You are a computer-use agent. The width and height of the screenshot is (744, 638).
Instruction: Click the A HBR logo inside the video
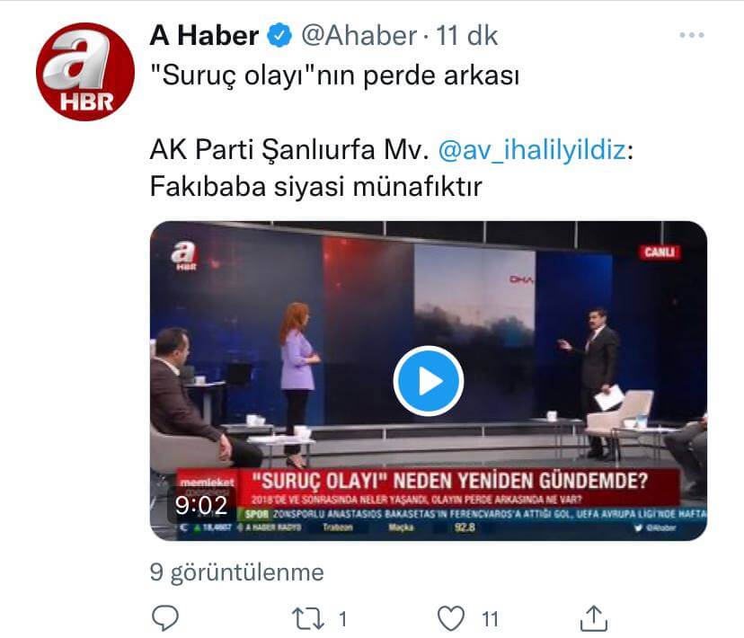pyautogui.click(x=184, y=256)
